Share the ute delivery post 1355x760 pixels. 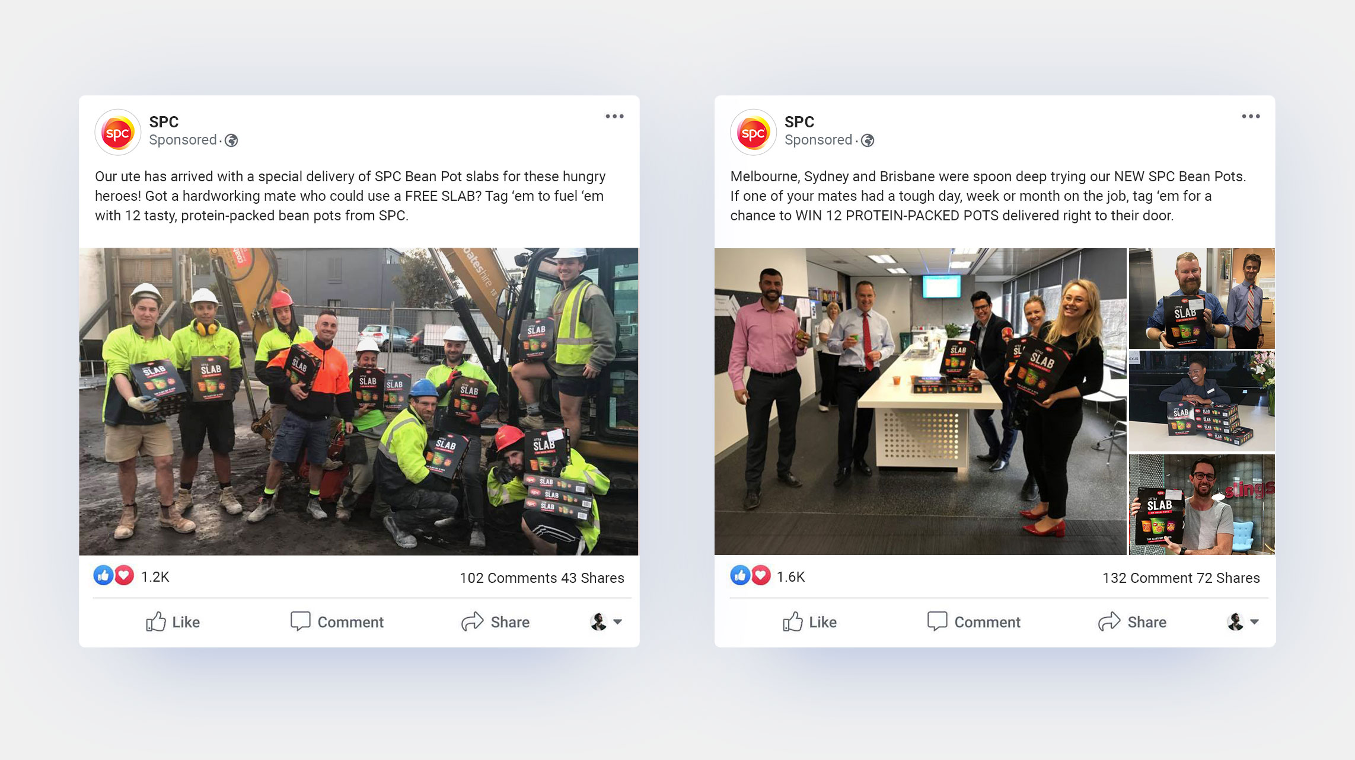[496, 621]
